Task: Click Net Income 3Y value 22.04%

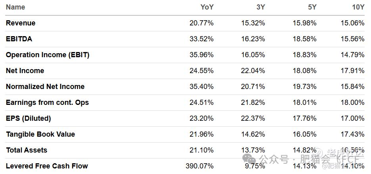Action: click(253, 71)
